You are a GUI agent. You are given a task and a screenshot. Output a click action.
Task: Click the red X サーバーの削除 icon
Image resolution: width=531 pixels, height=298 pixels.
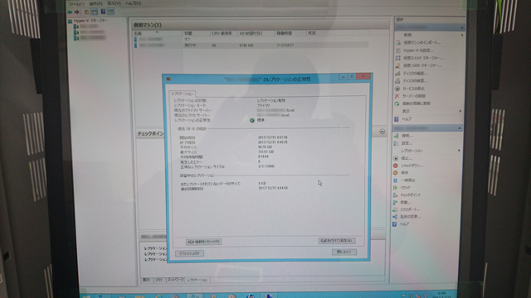(397, 96)
